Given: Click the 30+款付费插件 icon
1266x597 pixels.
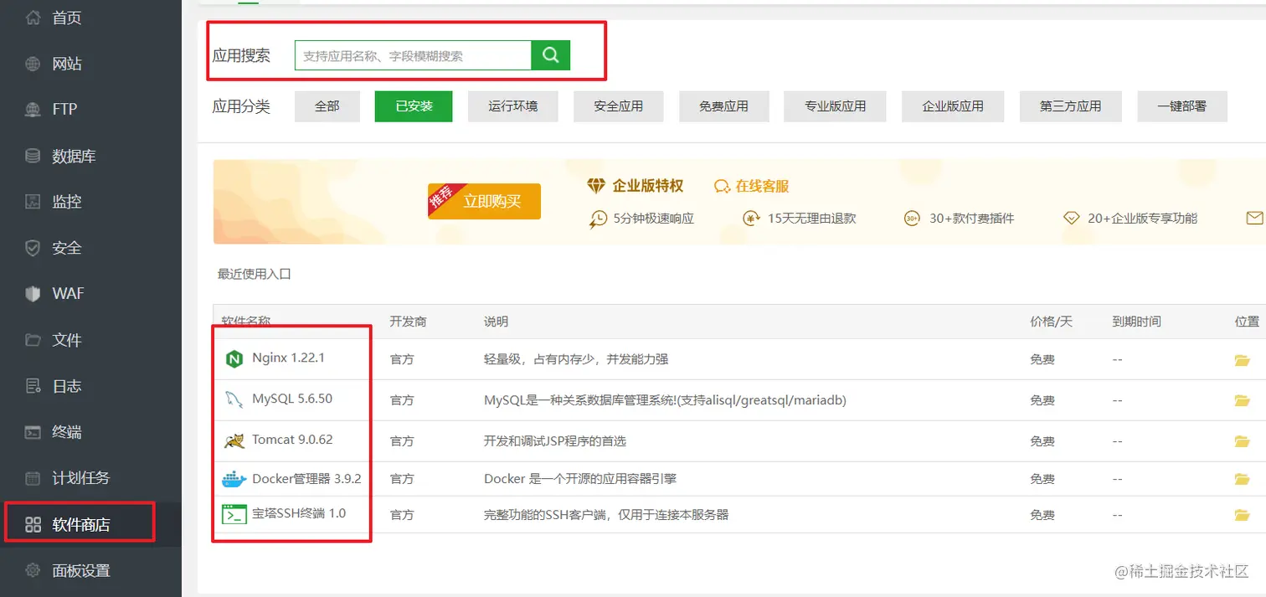Looking at the screenshot, I should point(912,219).
